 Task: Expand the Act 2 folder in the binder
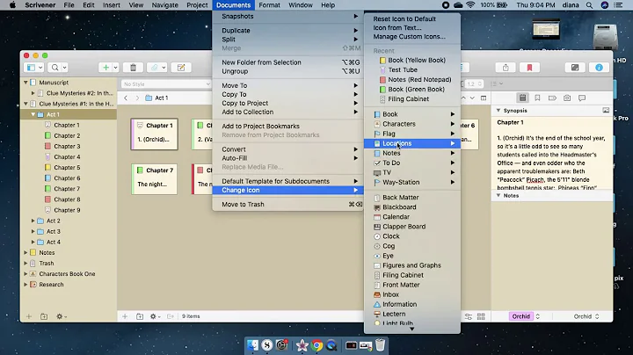tap(33, 221)
